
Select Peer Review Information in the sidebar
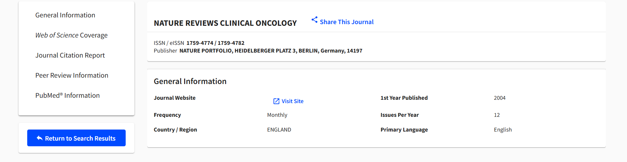pyautogui.click(x=72, y=75)
